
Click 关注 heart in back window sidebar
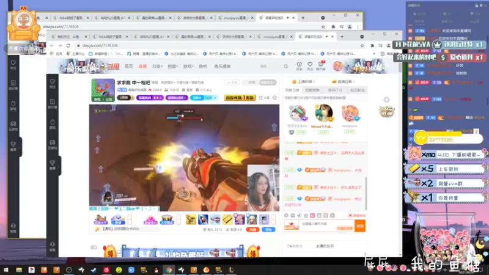pos(13,65)
